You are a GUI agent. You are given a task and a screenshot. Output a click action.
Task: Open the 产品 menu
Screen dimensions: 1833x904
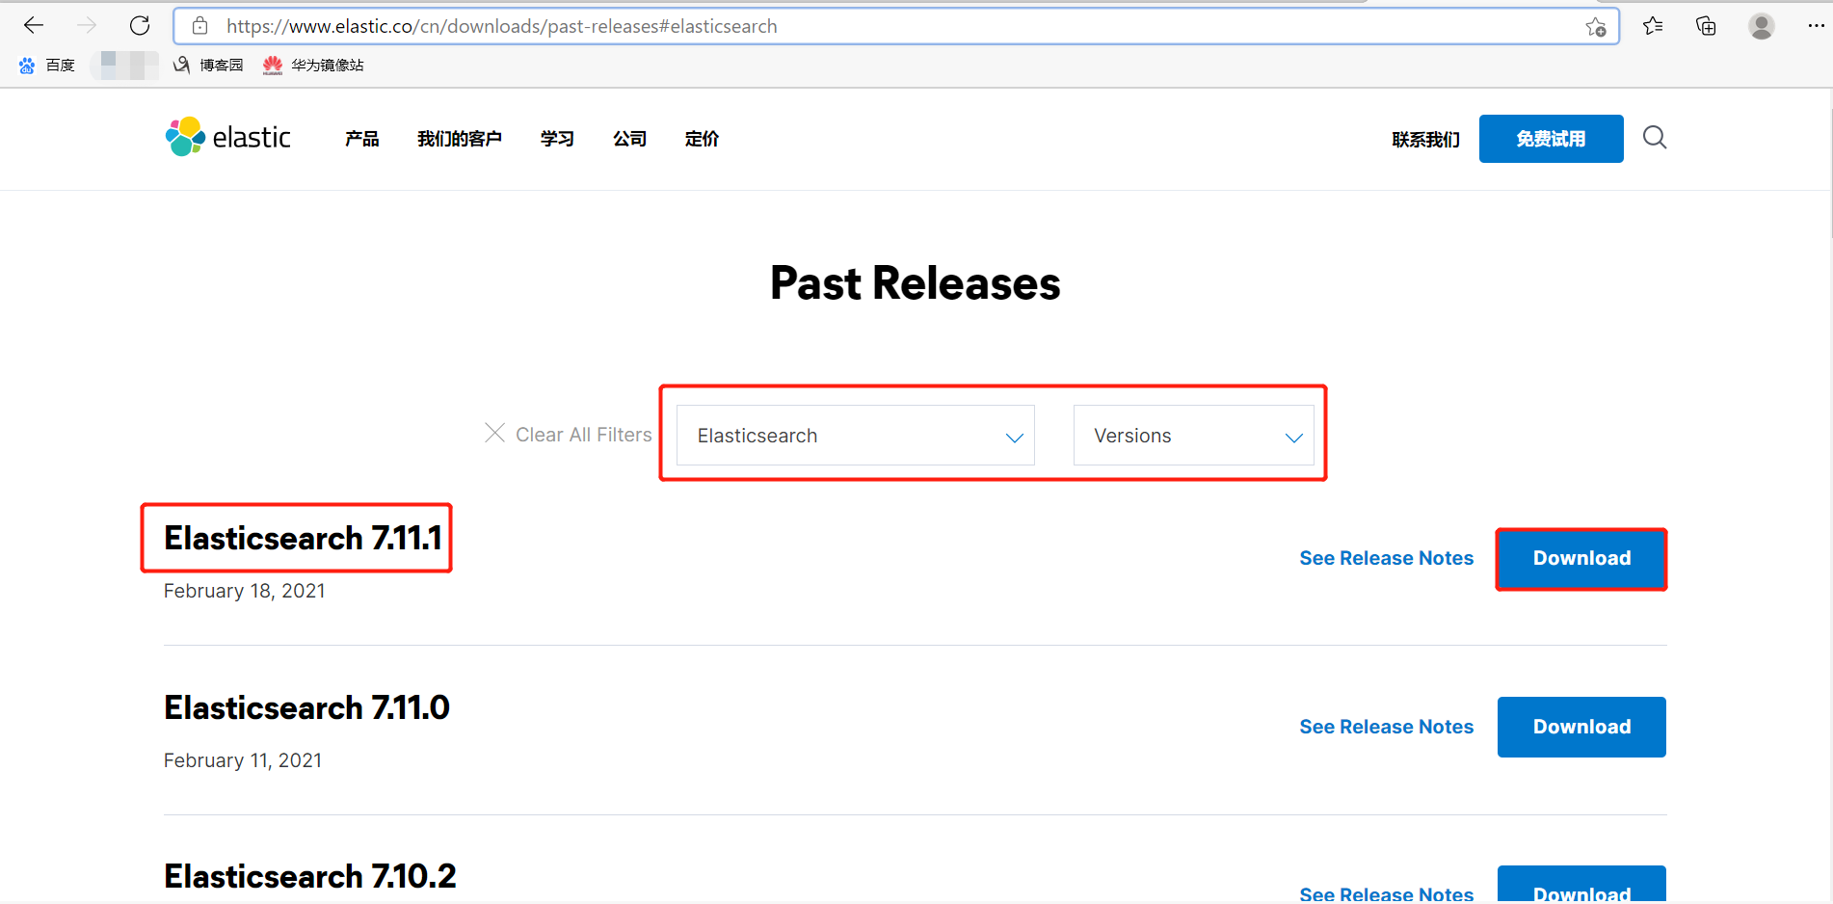pos(362,139)
